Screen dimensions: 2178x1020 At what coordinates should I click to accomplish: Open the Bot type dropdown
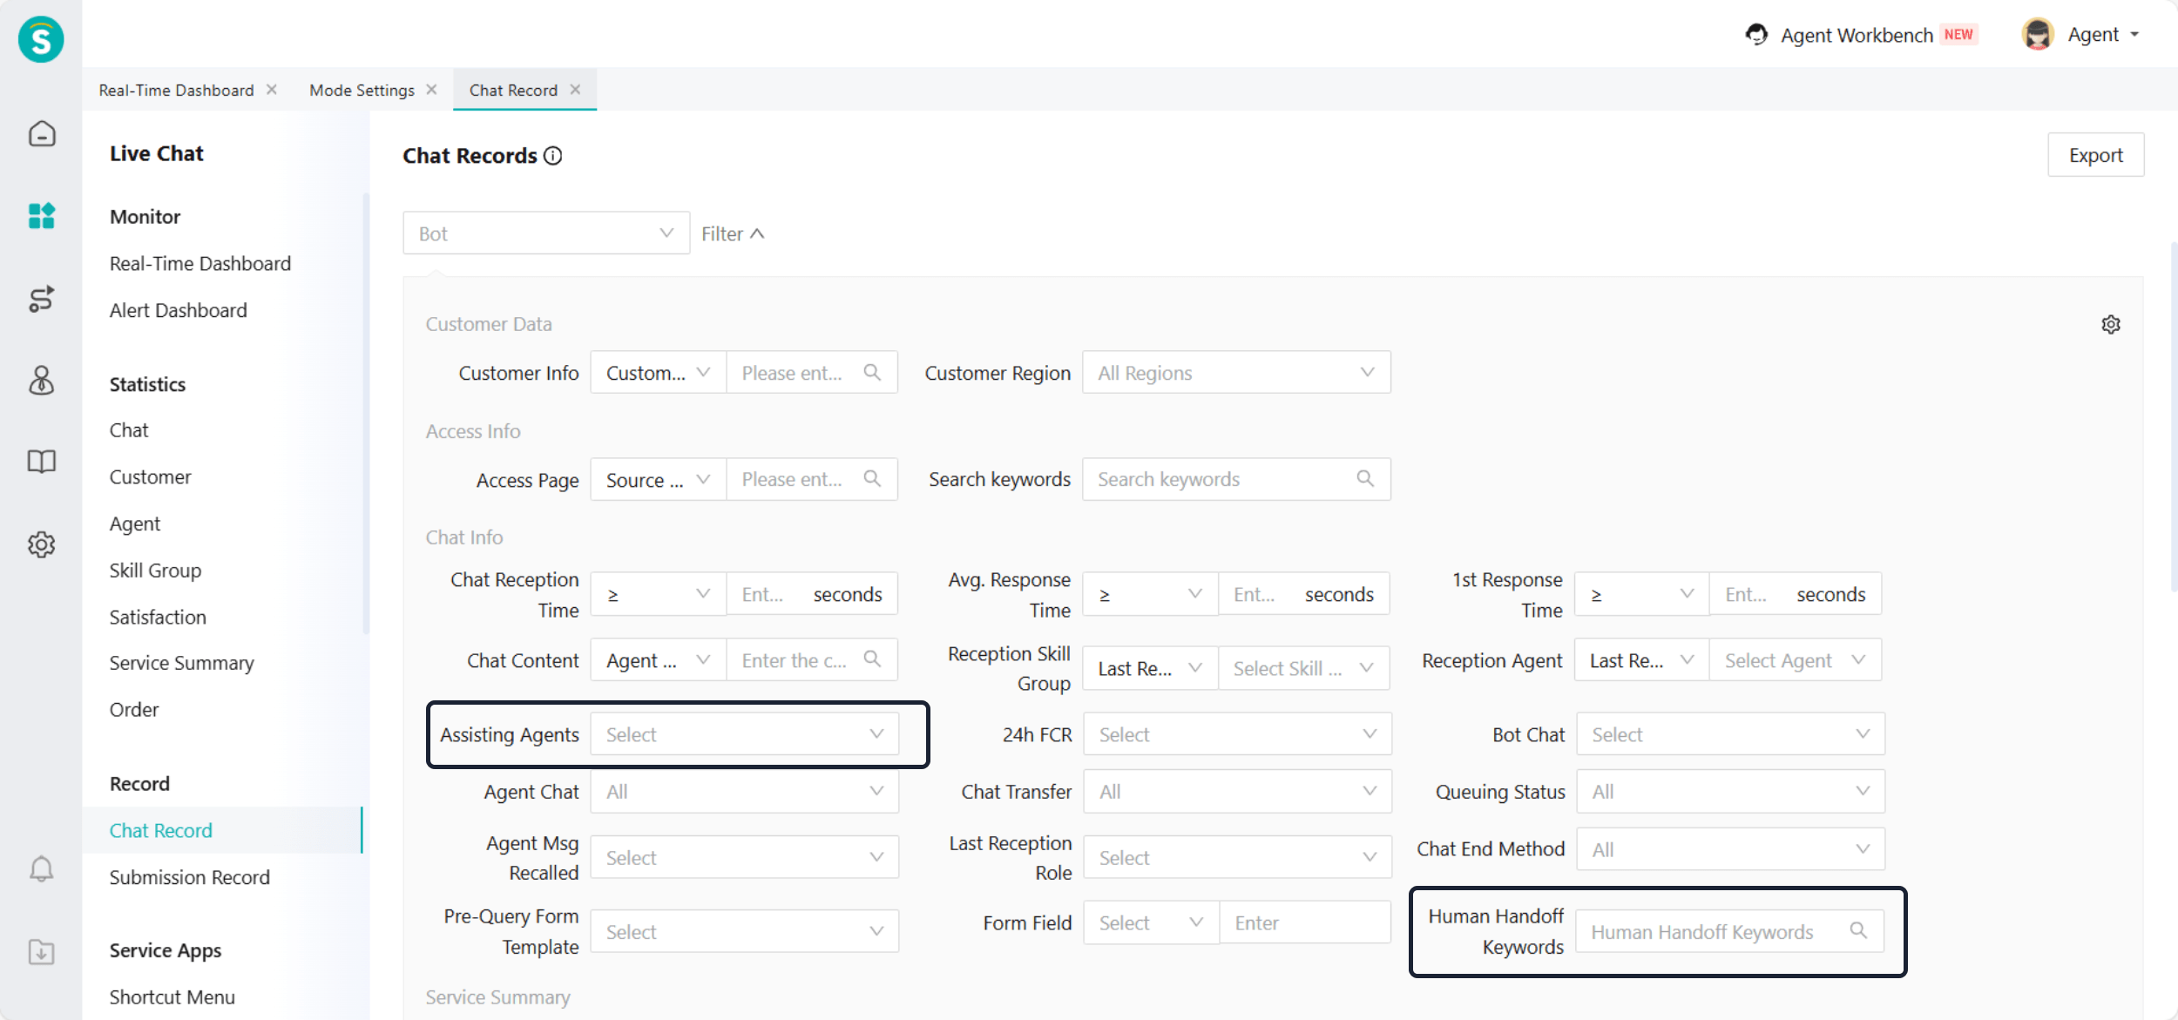tap(545, 233)
